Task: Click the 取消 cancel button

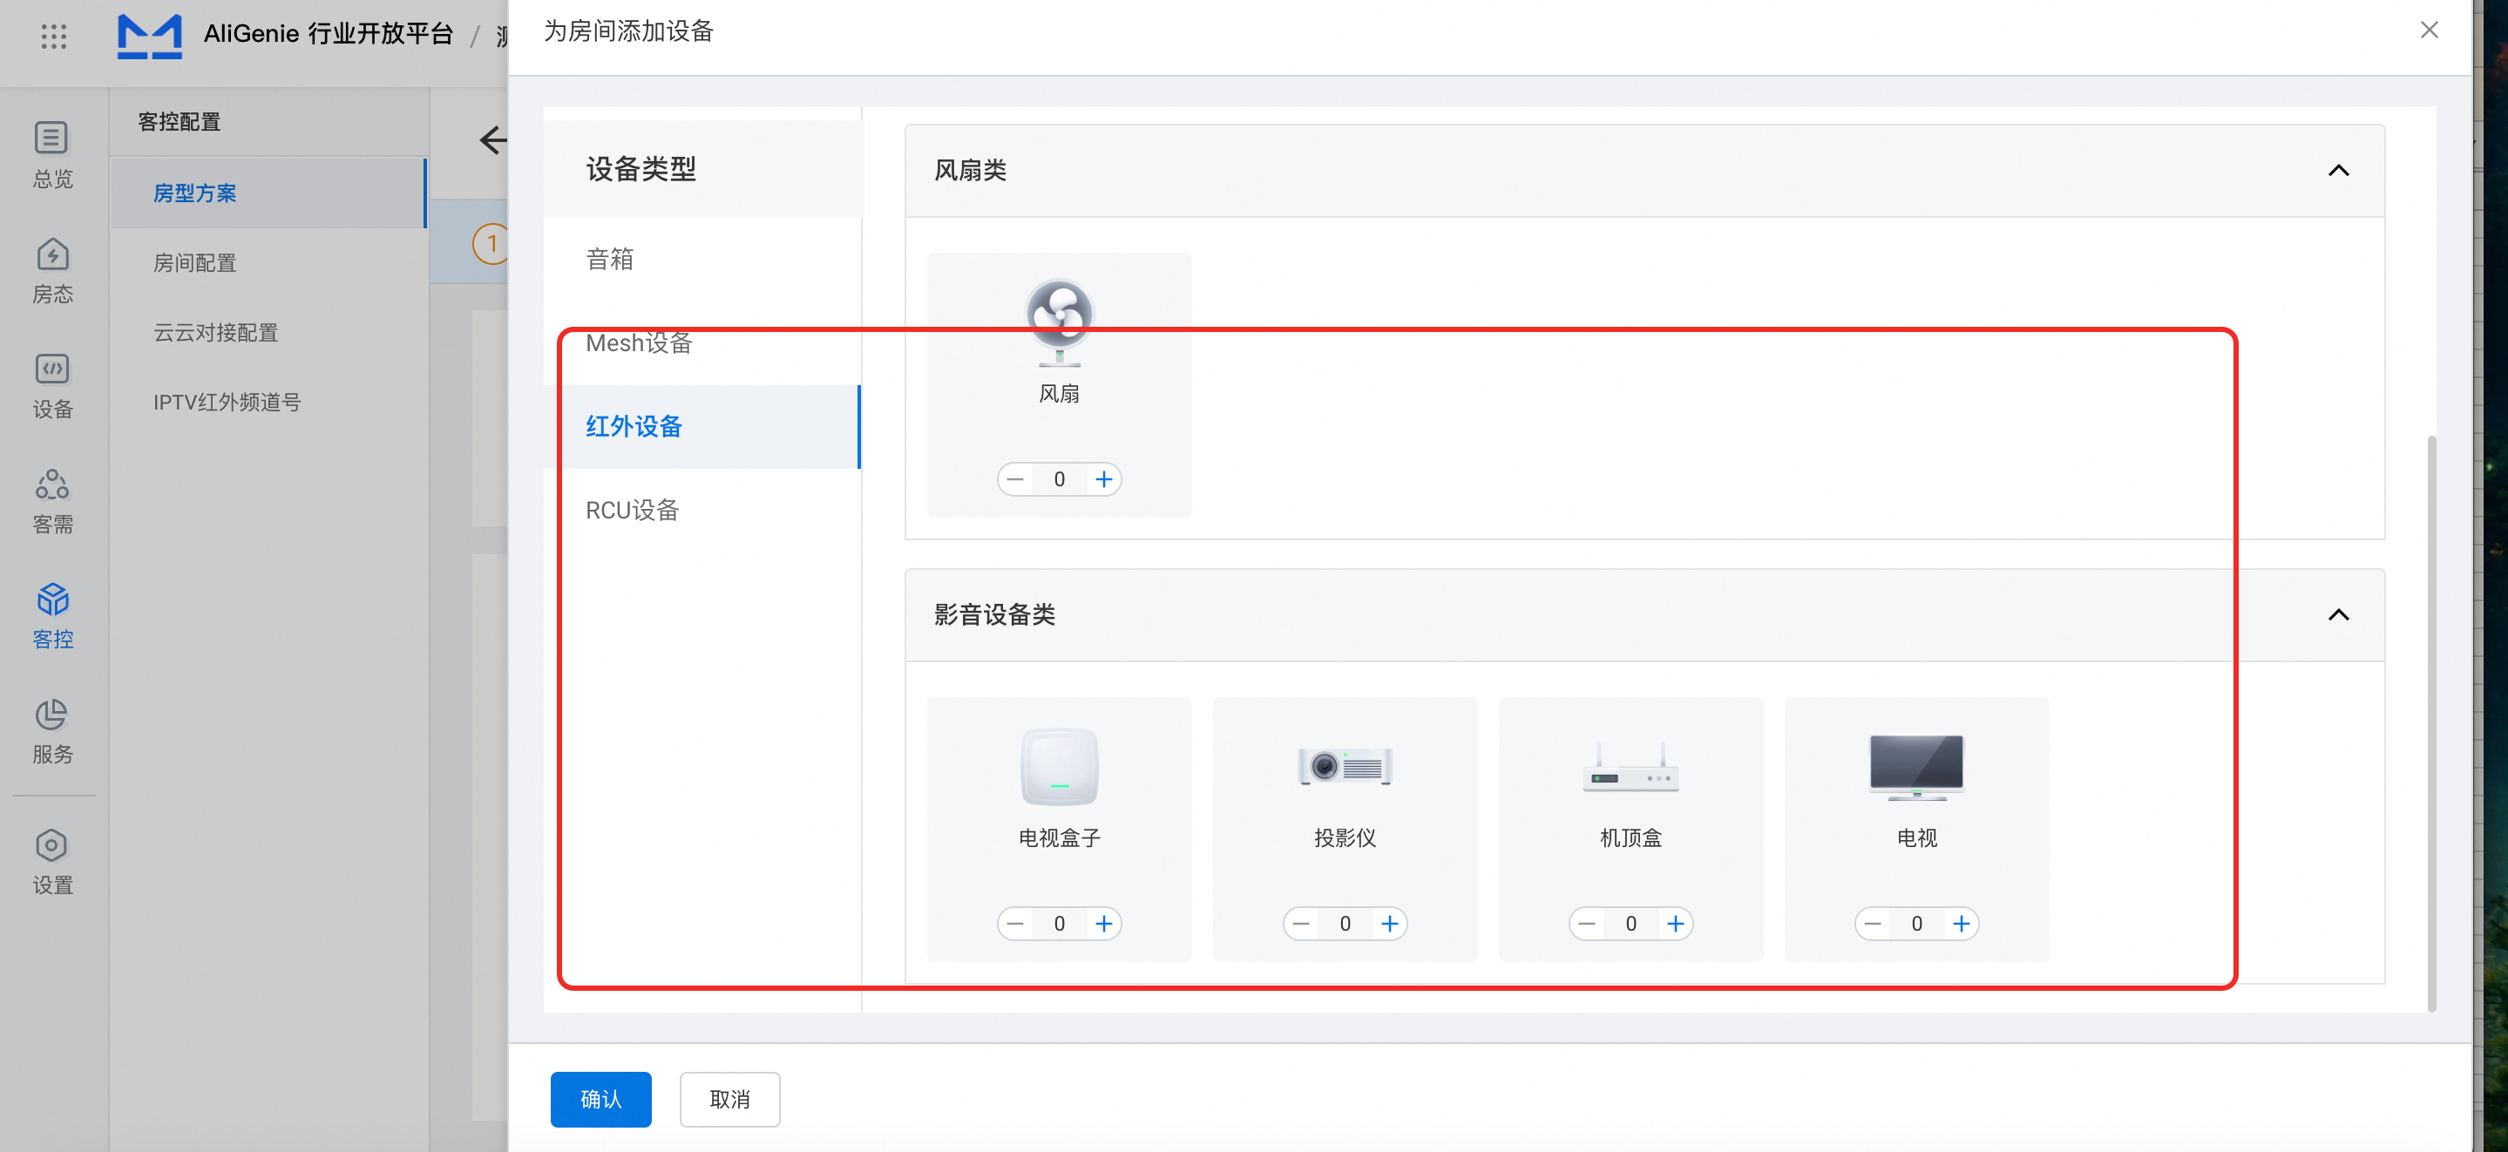Action: [729, 1100]
